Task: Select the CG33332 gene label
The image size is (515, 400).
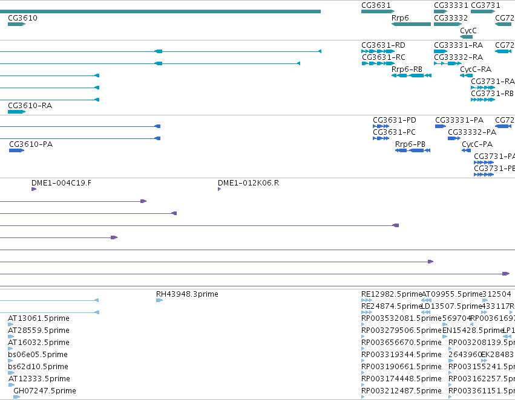Action: coord(451,18)
